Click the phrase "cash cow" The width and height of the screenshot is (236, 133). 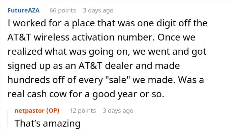click(x=47, y=94)
